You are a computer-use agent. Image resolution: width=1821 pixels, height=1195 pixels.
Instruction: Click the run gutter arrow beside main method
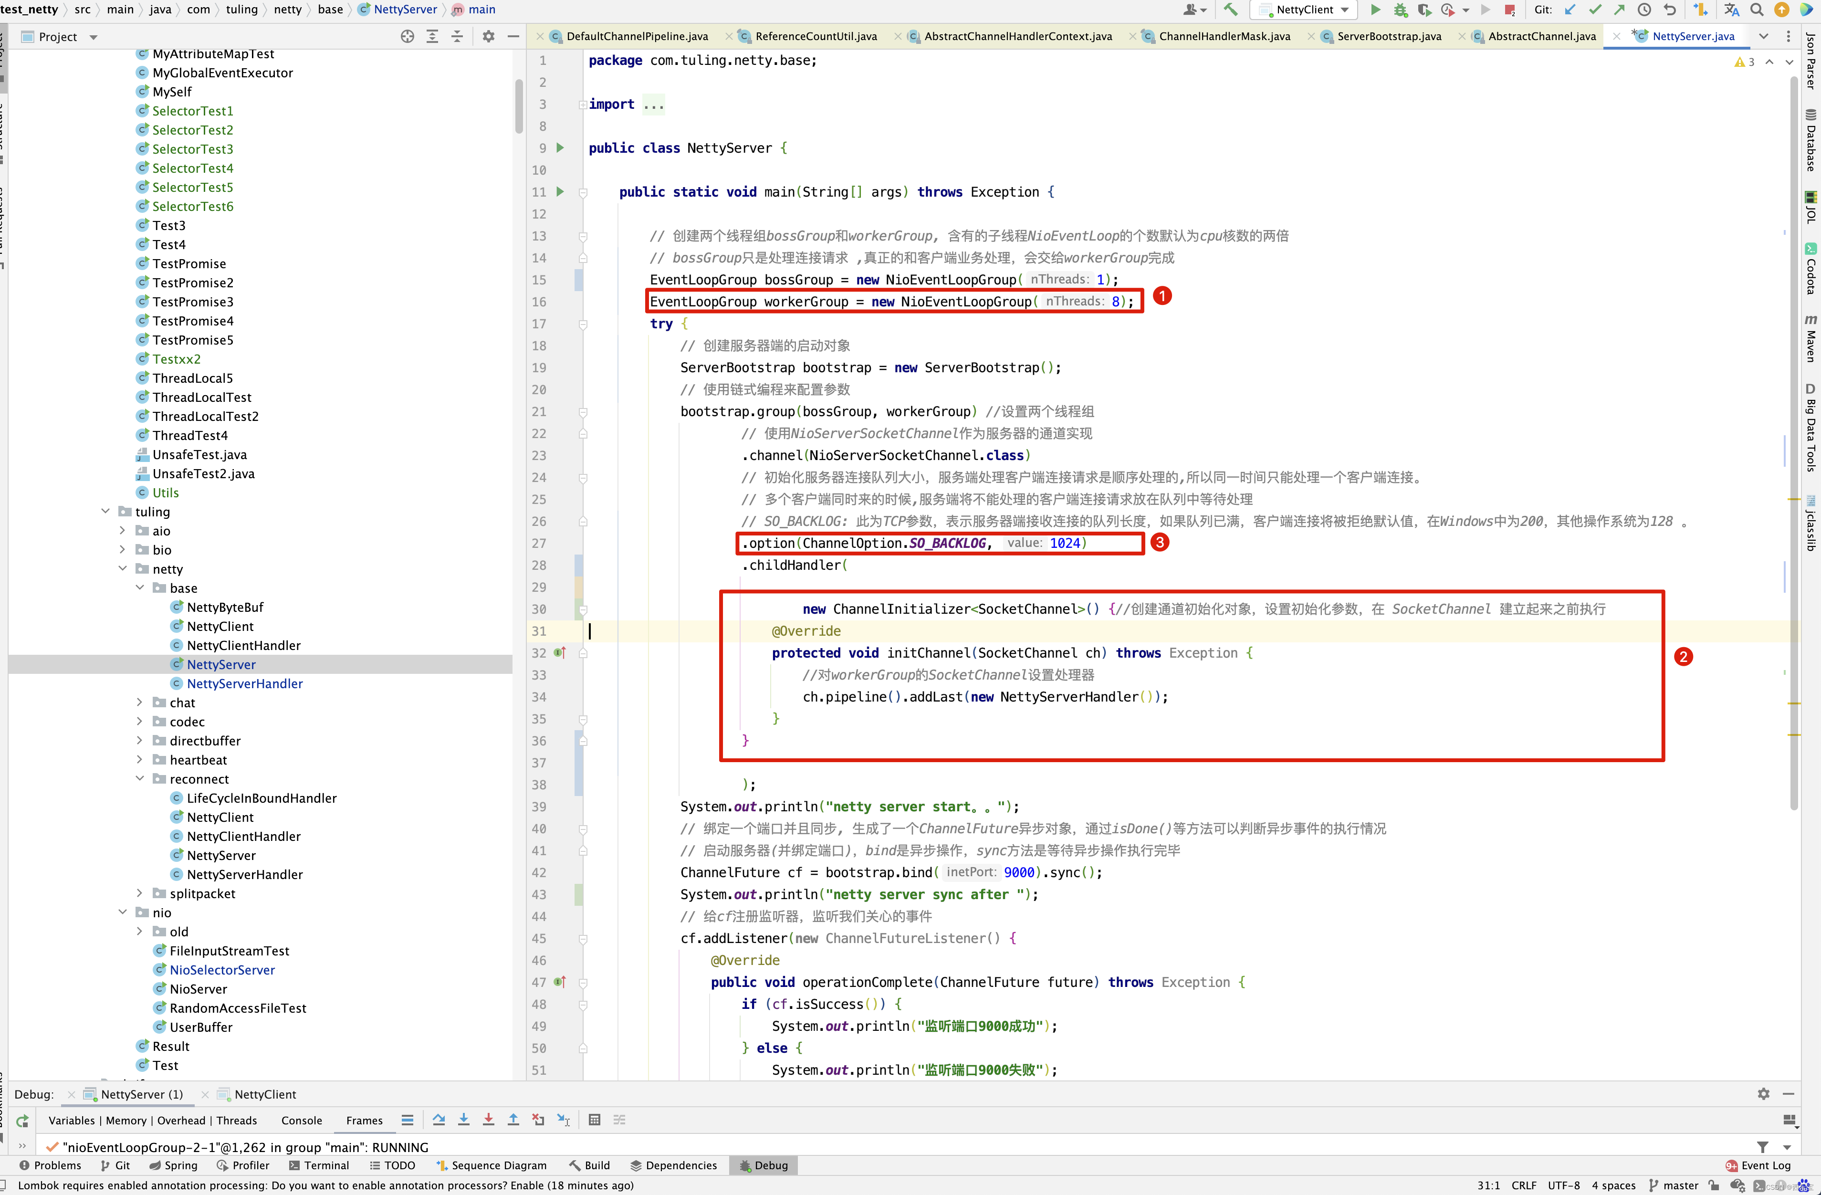point(560,192)
